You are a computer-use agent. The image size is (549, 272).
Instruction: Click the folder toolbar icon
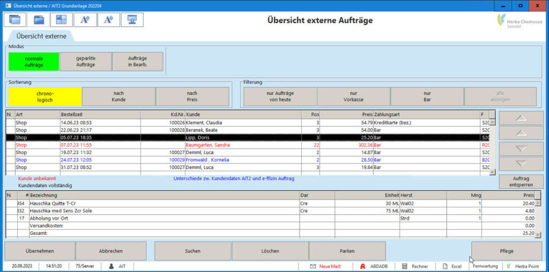point(39,20)
